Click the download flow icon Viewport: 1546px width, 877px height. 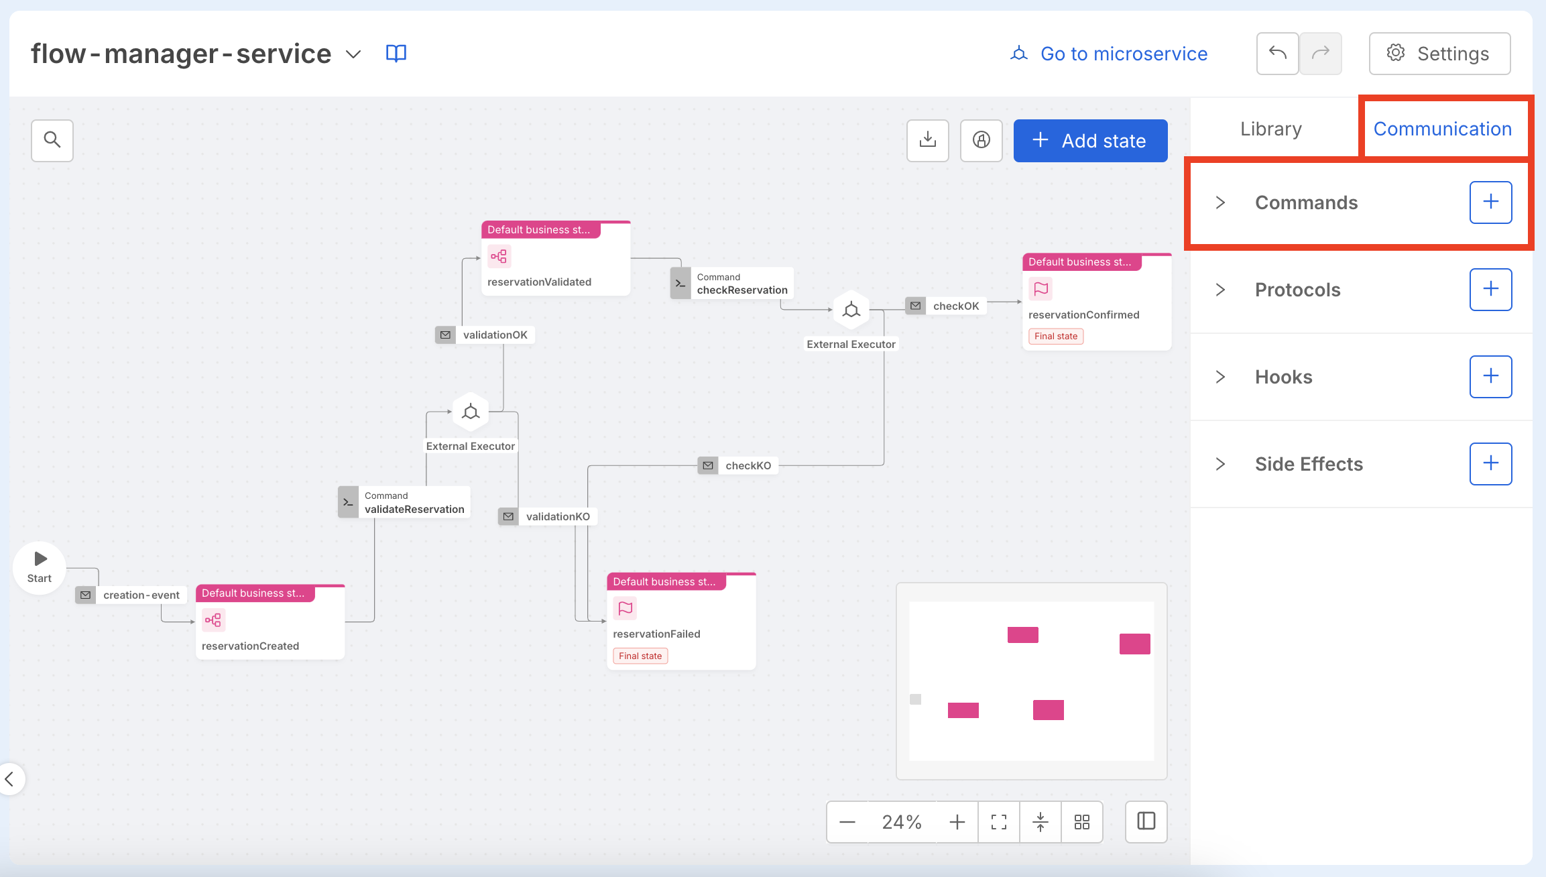(927, 140)
